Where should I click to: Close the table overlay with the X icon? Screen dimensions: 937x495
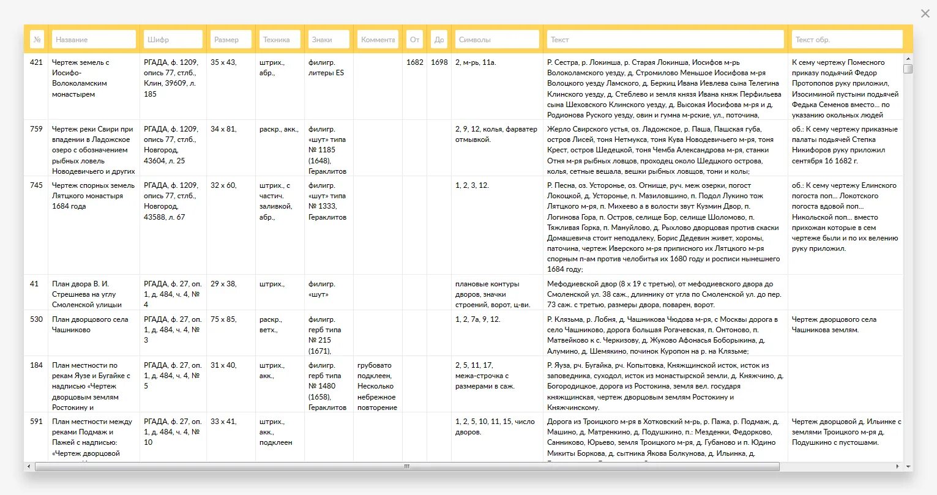point(925,13)
